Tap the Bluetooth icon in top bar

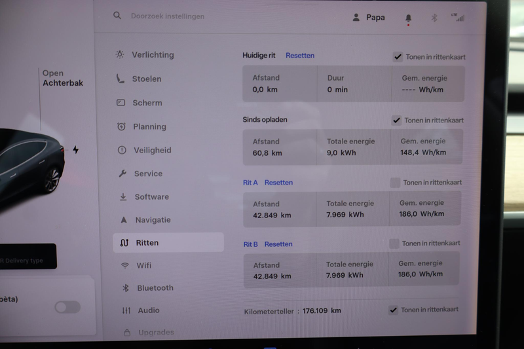point(434,18)
